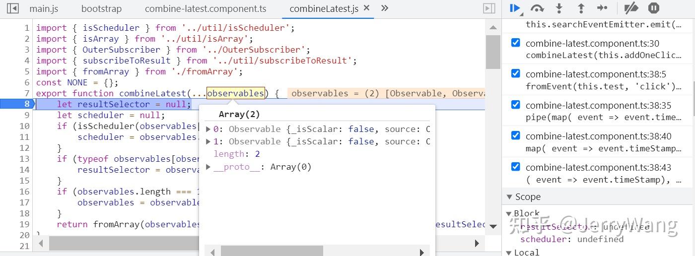The height and width of the screenshot is (256, 695).
Task: Uncheck breakpoint combine-latest.component.ts:30
Action: coord(516,43)
